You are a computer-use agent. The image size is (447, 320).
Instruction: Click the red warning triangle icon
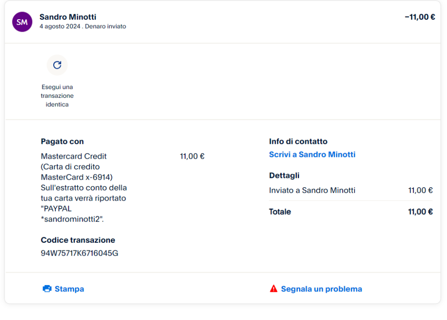click(x=274, y=289)
